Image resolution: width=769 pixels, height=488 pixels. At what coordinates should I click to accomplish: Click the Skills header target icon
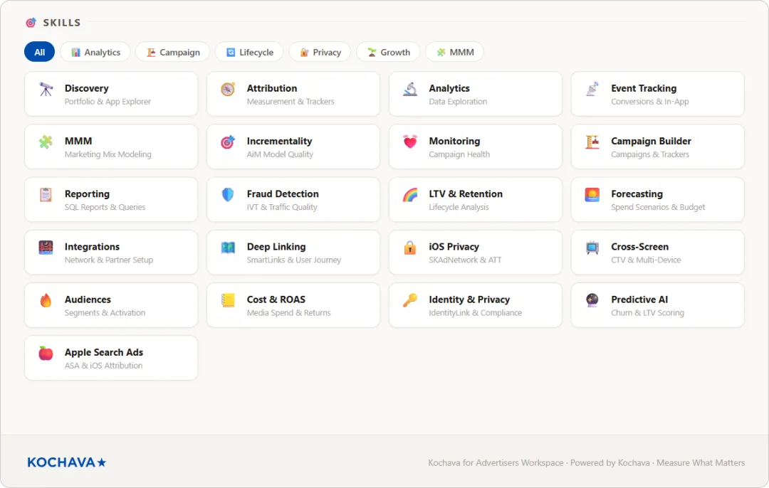31,23
